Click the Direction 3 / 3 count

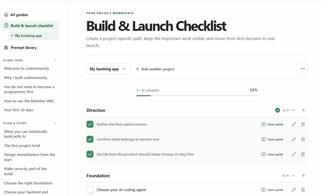point(286,110)
